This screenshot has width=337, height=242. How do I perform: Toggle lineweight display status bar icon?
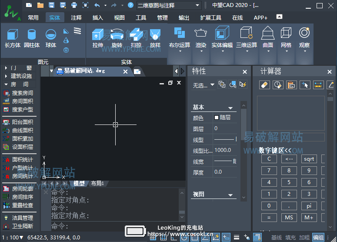click(237, 237)
